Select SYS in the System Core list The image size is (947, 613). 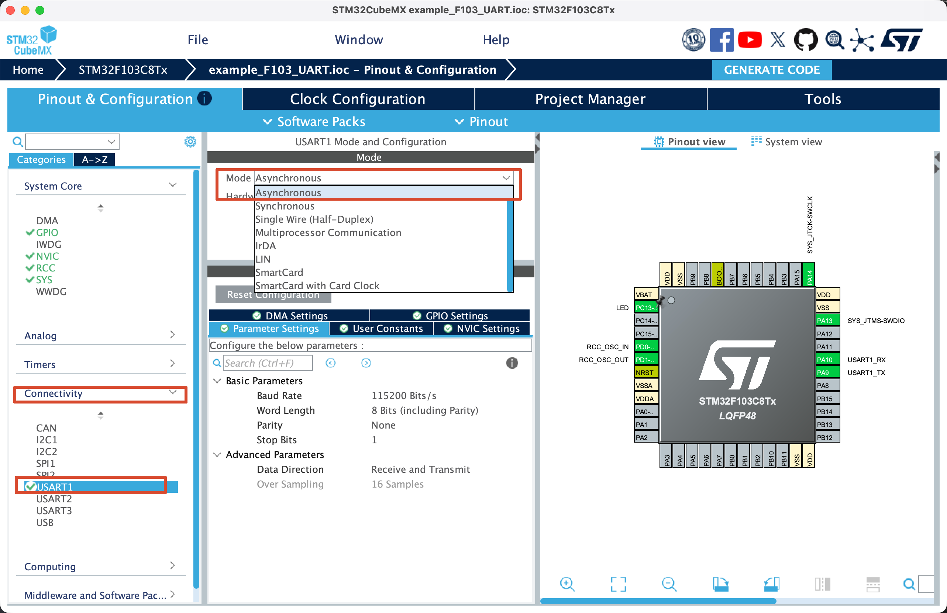(44, 280)
